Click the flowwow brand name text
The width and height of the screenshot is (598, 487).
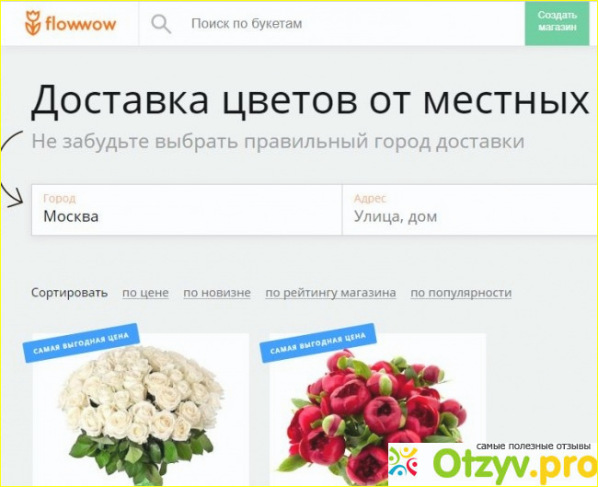(x=80, y=24)
